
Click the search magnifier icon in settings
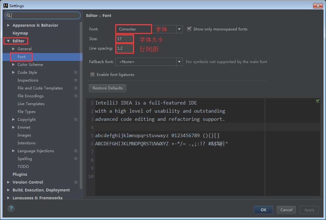tap(8, 15)
